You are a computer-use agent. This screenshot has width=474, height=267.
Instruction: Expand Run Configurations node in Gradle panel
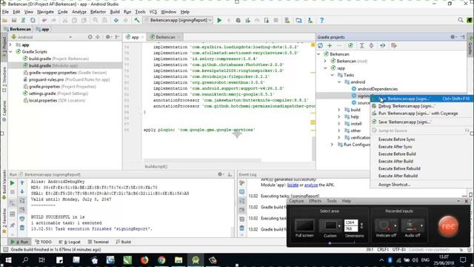[x=333, y=145]
